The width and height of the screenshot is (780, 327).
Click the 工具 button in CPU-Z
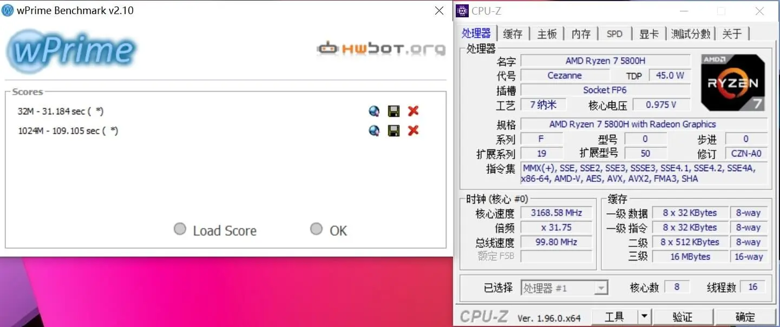pyautogui.click(x=614, y=316)
